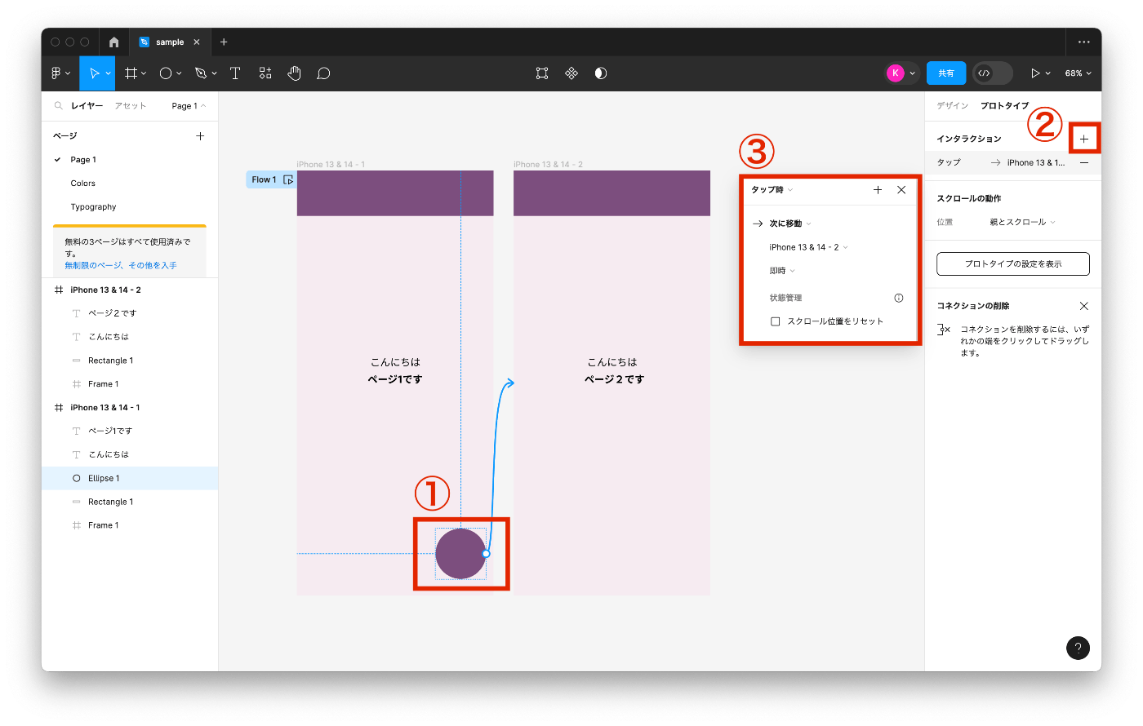The width and height of the screenshot is (1143, 726).
Task: Open the destination iPhone 13 & 14 - 2 dropdown
Action: click(x=809, y=247)
